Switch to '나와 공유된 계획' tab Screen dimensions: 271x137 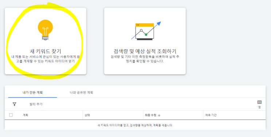coord(81,92)
